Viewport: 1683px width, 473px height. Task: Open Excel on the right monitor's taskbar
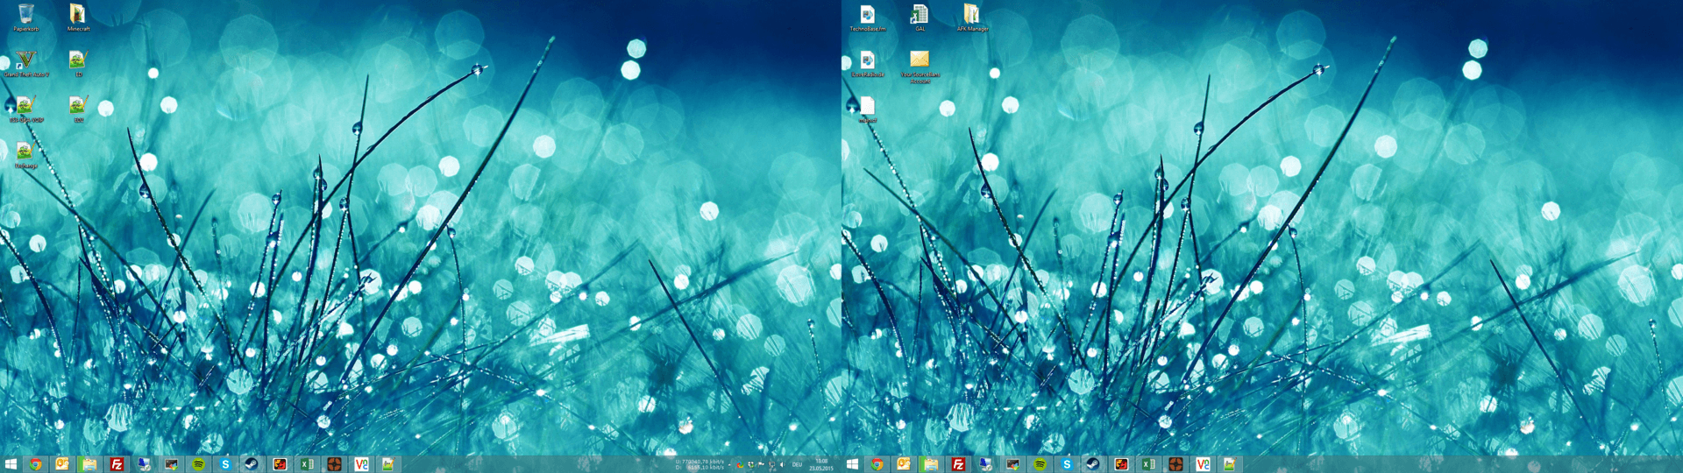click(x=1148, y=464)
